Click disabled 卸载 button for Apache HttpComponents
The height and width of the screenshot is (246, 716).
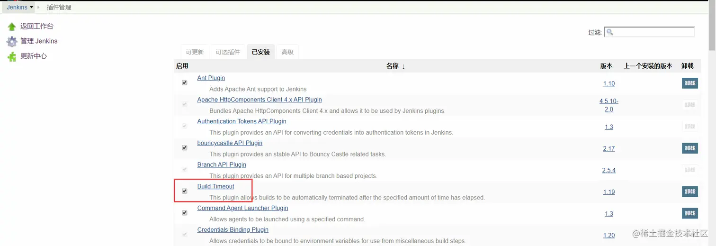coord(690,105)
